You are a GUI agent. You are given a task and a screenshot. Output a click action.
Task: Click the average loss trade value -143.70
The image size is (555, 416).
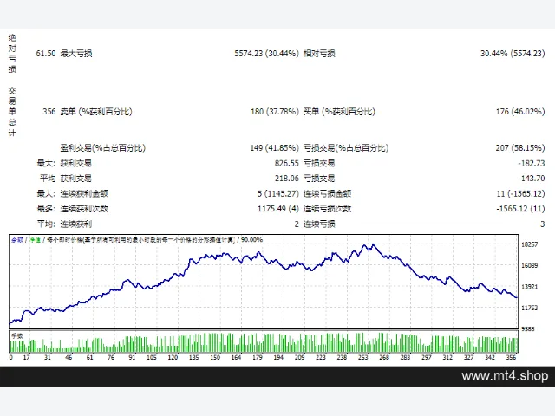point(532,179)
